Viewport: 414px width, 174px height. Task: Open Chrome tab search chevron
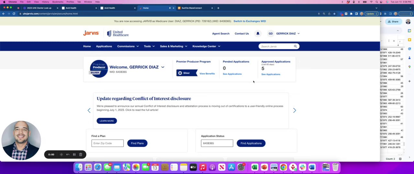(x=376, y=8)
